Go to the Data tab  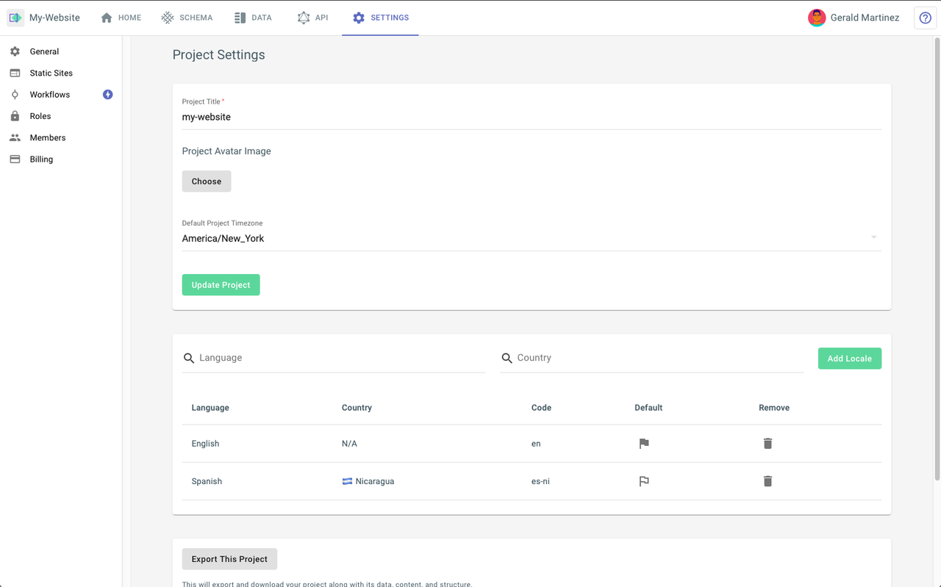253,18
